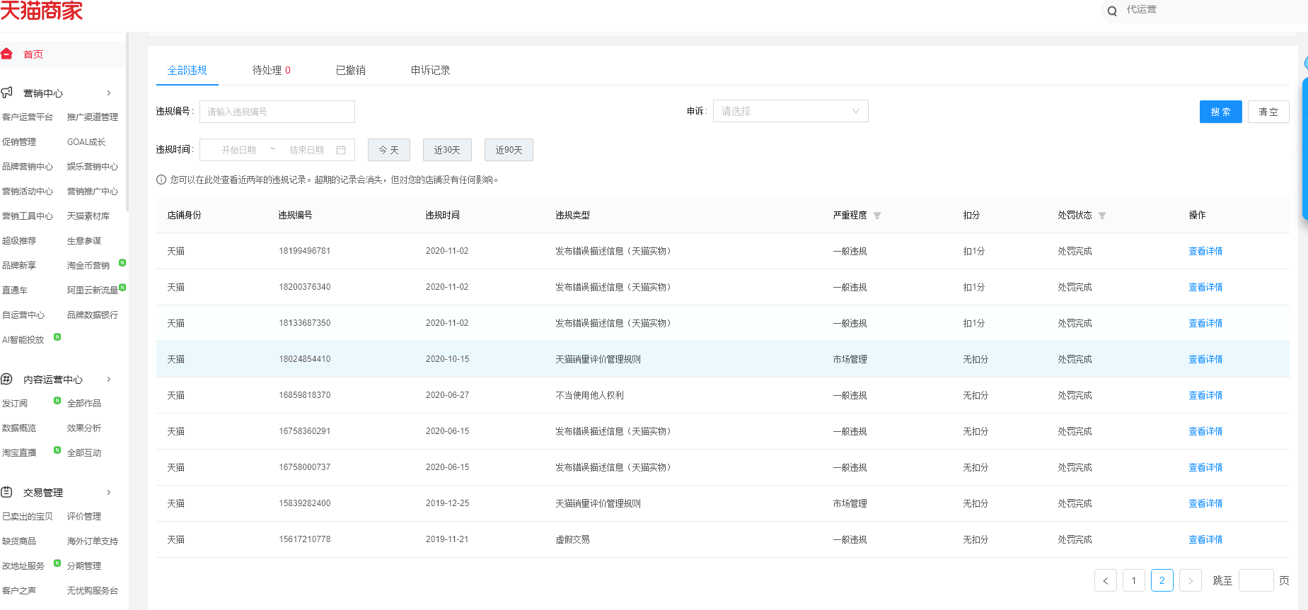Open 首页 in the sidebar
Image resolution: width=1308 pixels, height=610 pixels.
(33, 54)
